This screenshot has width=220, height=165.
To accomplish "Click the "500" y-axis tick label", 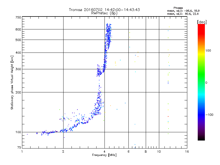I will pos(18,40).
